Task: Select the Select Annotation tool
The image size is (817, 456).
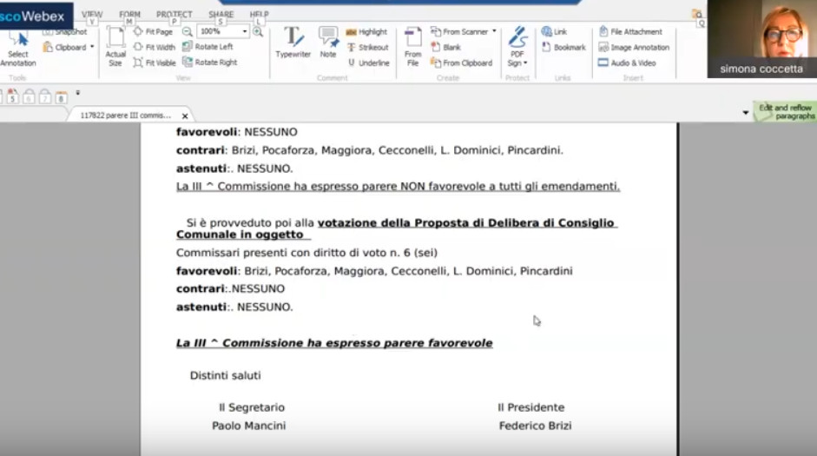Action: pos(17,49)
